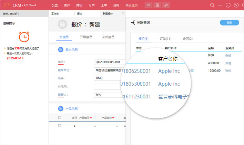Click the blue 刷新 button

pyautogui.click(x=229, y=22)
